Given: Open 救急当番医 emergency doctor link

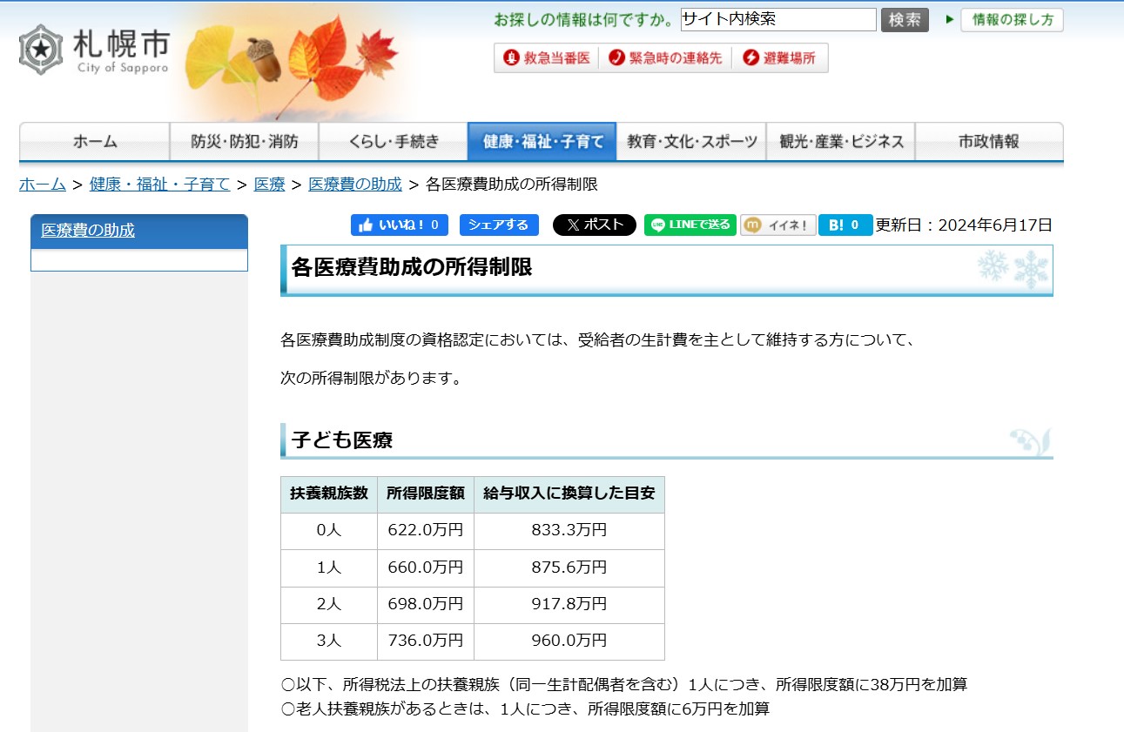Looking at the screenshot, I should [547, 58].
